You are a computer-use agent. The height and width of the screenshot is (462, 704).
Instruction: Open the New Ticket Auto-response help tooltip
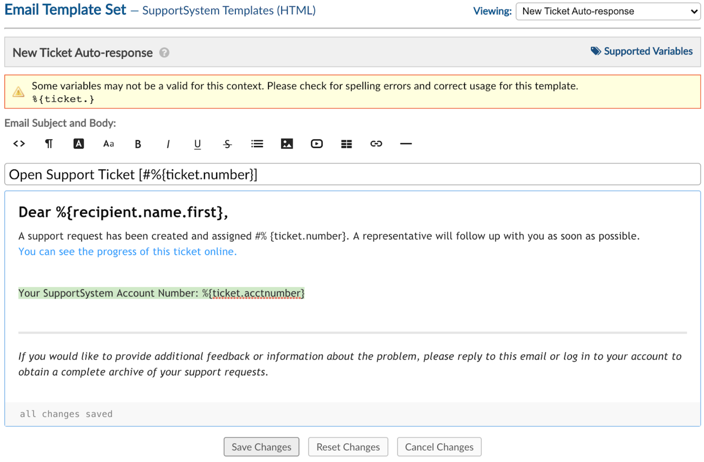coord(164,53)
